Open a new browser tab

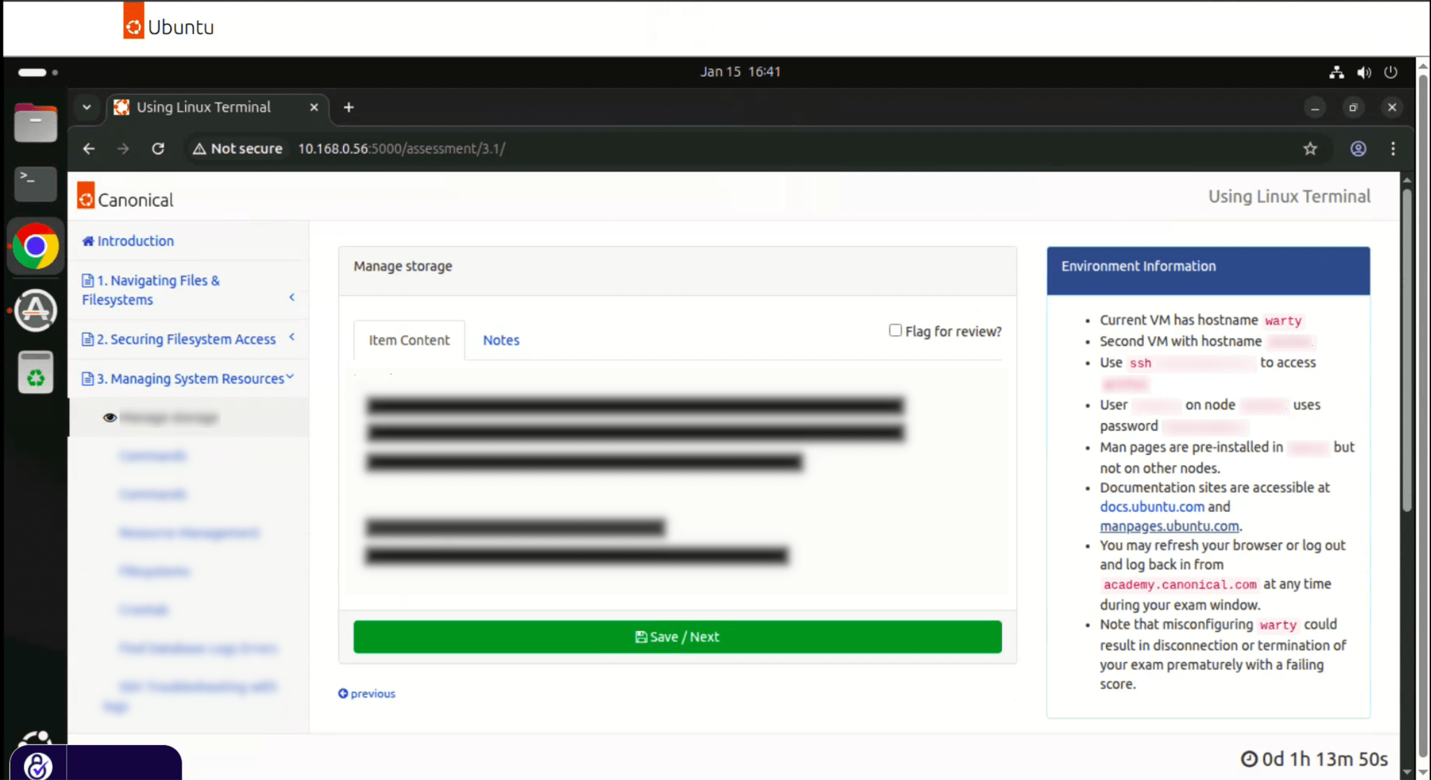coord(349,108)
